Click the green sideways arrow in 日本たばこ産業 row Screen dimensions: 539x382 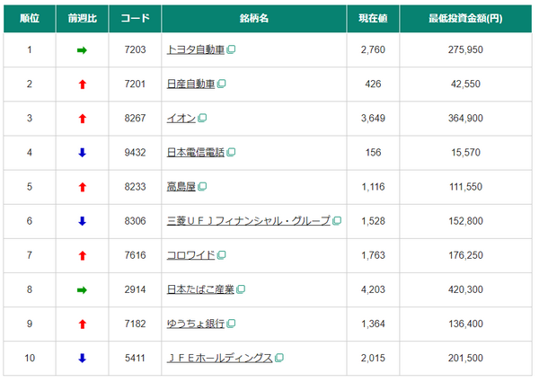tap(82, 290)
